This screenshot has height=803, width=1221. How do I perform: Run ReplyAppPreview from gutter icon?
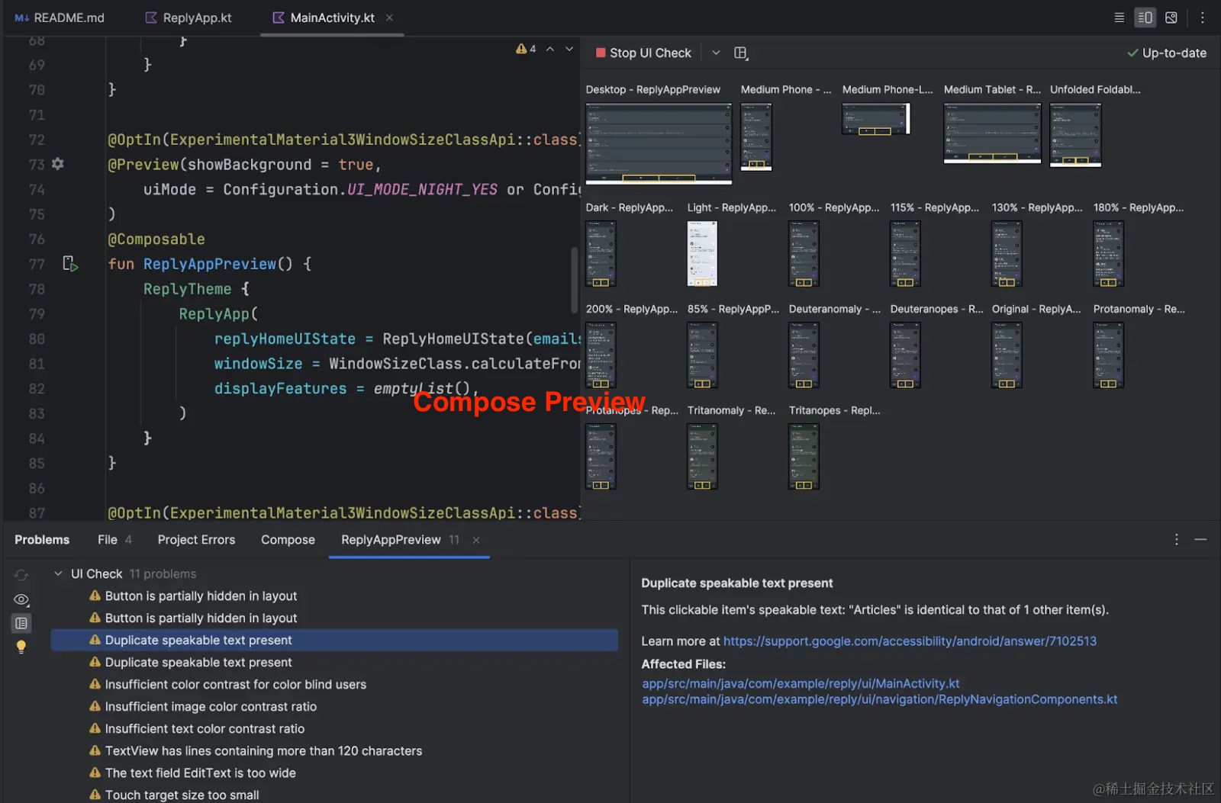(x=70, y=264)
